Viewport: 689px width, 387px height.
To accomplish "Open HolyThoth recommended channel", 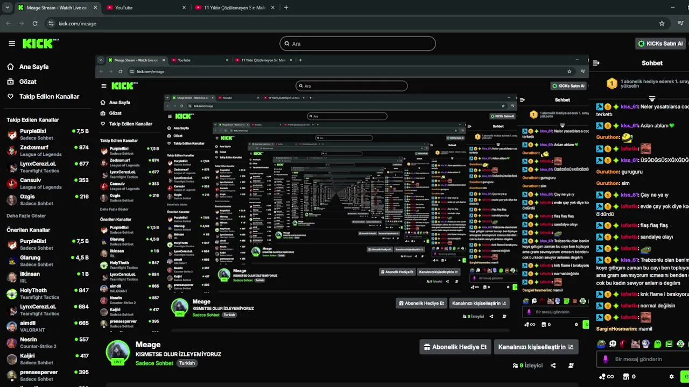I will [x=47, y=293].
